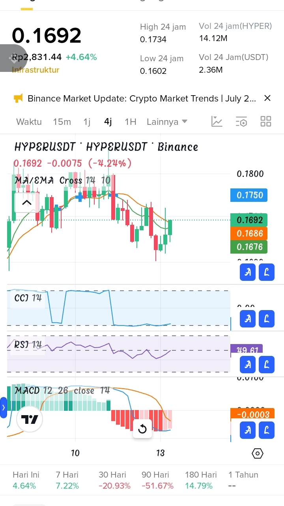Select the CCI 14 indicator label
Screen dimensions: 284x506
[x=28, y=298]
